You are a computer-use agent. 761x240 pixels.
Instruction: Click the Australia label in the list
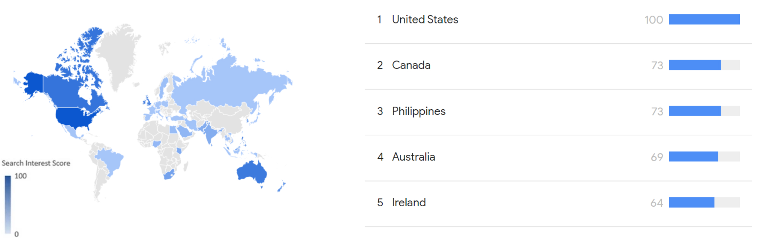pyautogui.click(x=413, y=157)
